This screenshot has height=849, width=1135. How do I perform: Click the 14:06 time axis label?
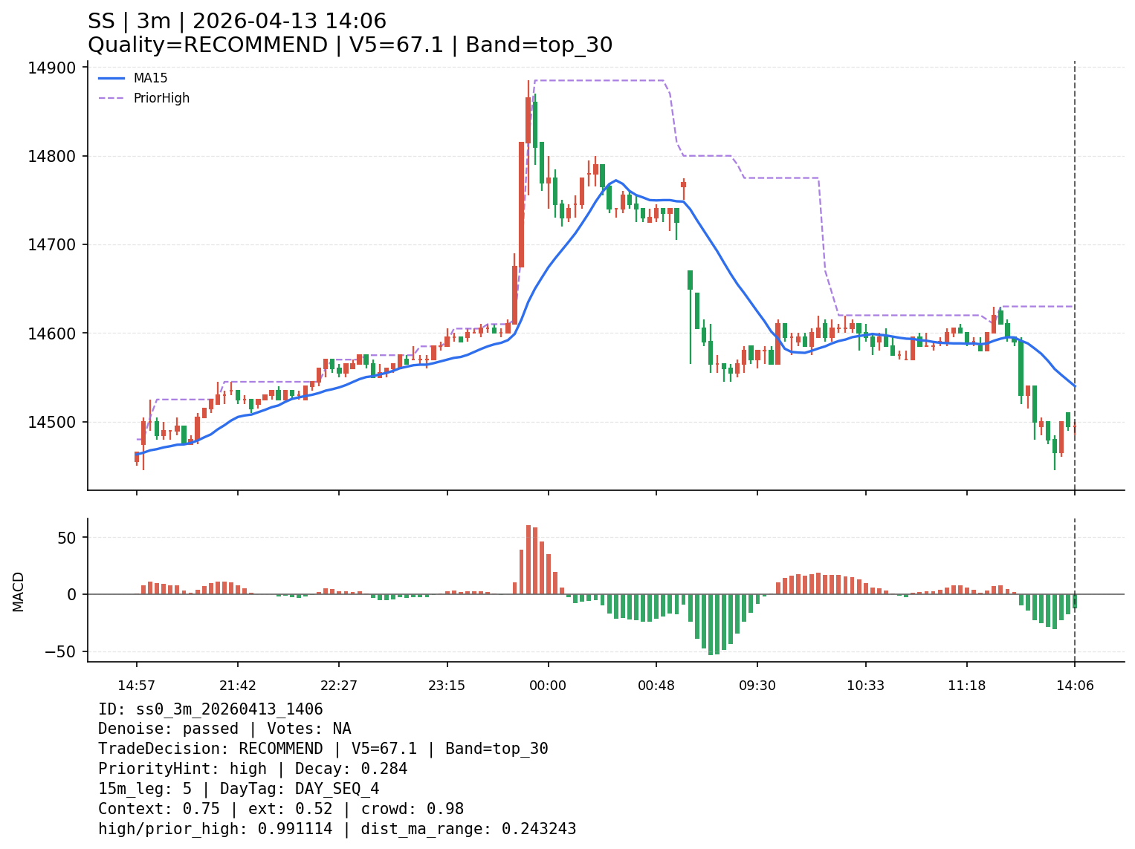(x=1075, y=686)
